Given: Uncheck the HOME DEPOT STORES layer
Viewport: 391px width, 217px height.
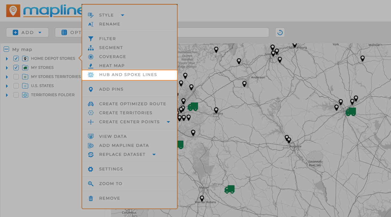Looking at the screenshot, I should (16, 58).
